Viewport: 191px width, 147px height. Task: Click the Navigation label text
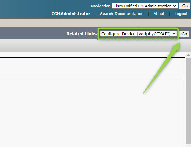(101, 6)
